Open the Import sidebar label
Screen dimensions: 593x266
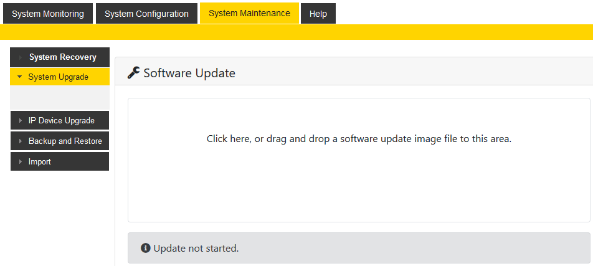[x=40, y=162]
